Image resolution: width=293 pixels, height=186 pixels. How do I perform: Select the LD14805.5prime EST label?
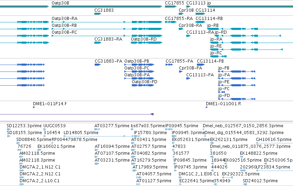(x=81, y=133)
